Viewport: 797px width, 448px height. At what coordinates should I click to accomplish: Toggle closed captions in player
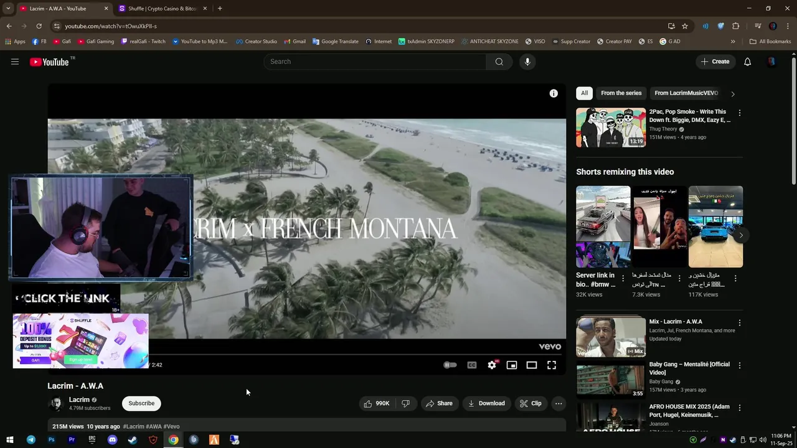472,365
